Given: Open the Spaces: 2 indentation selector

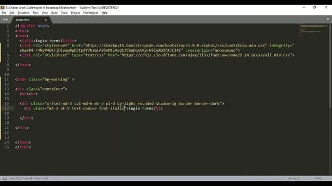Looking at the screenshot, I should coord(293,178).
